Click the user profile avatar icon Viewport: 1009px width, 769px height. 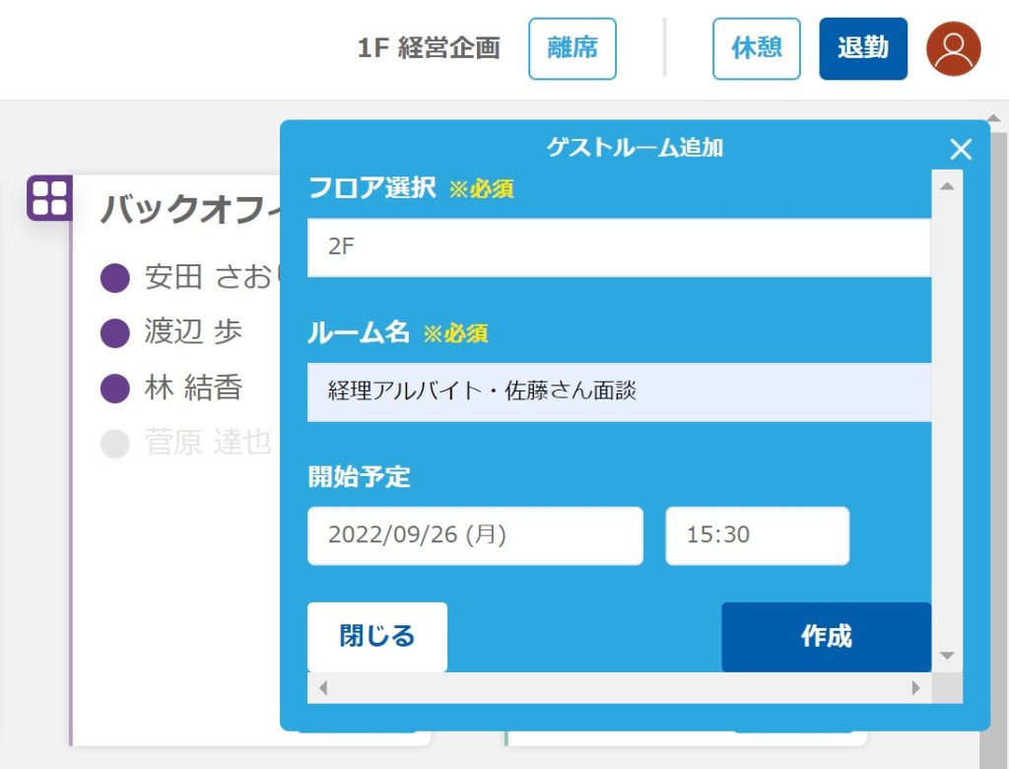(953, 48)
